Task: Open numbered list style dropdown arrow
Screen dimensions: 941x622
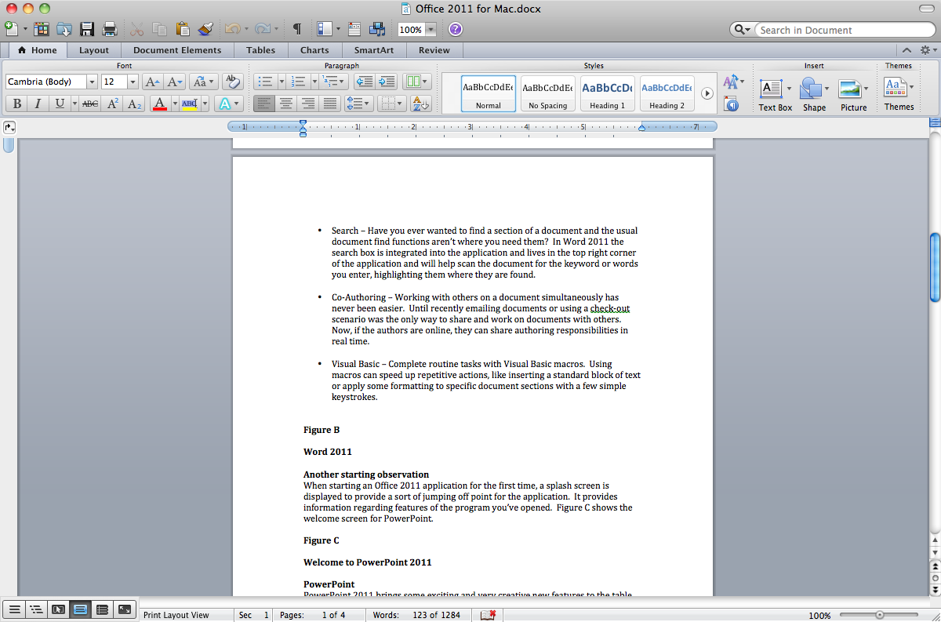Action: [x=314, y=82]
